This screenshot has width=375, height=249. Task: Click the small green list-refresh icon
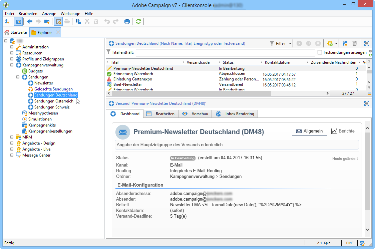[x=370, y=55]
